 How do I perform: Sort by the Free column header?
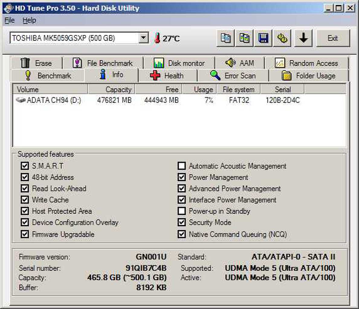tap(158, 89)
